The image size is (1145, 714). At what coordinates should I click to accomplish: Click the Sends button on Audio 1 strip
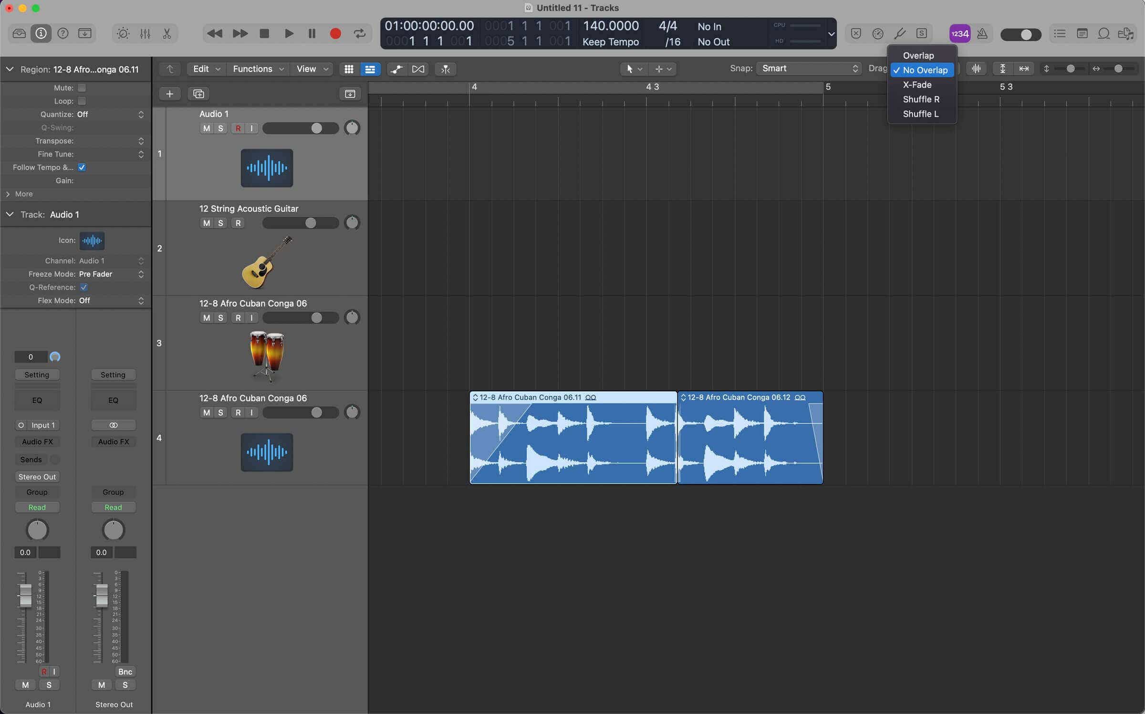[31, 460]
